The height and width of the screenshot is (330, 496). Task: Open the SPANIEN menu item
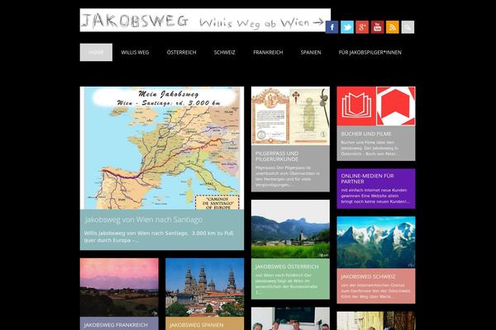311,53
